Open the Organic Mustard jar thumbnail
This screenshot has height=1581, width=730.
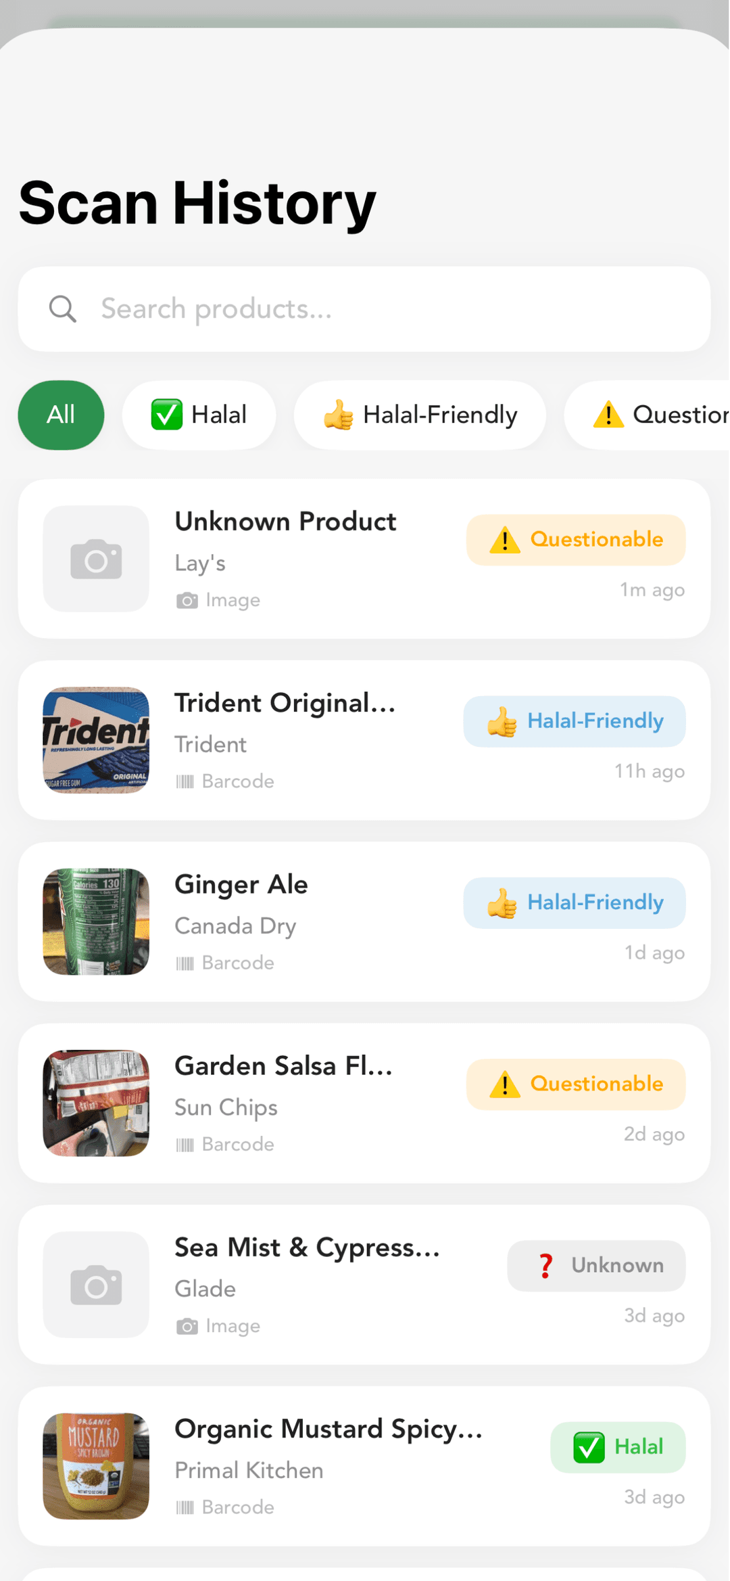pyautogui.click(x=96, y=1466)
